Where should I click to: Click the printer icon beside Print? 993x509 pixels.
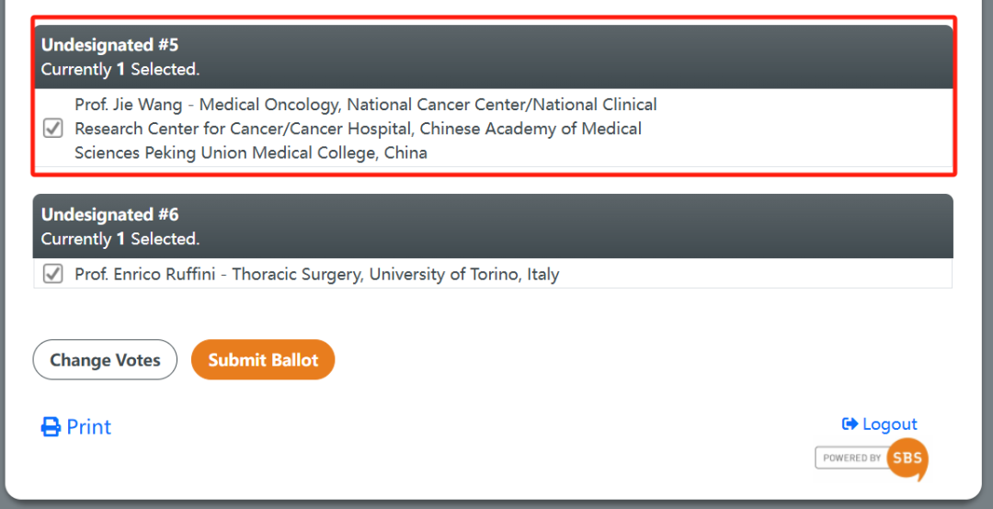pos(51,426)
